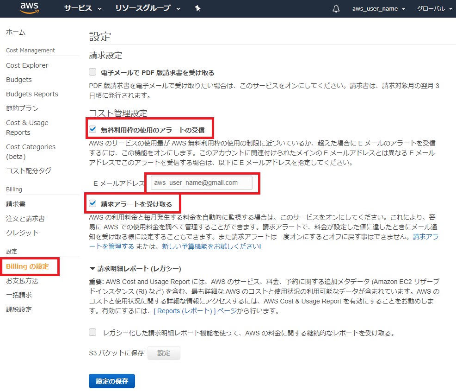Open Budgets in sidebar
This screenshot has height=391, width=456.
tap(19, 80)
